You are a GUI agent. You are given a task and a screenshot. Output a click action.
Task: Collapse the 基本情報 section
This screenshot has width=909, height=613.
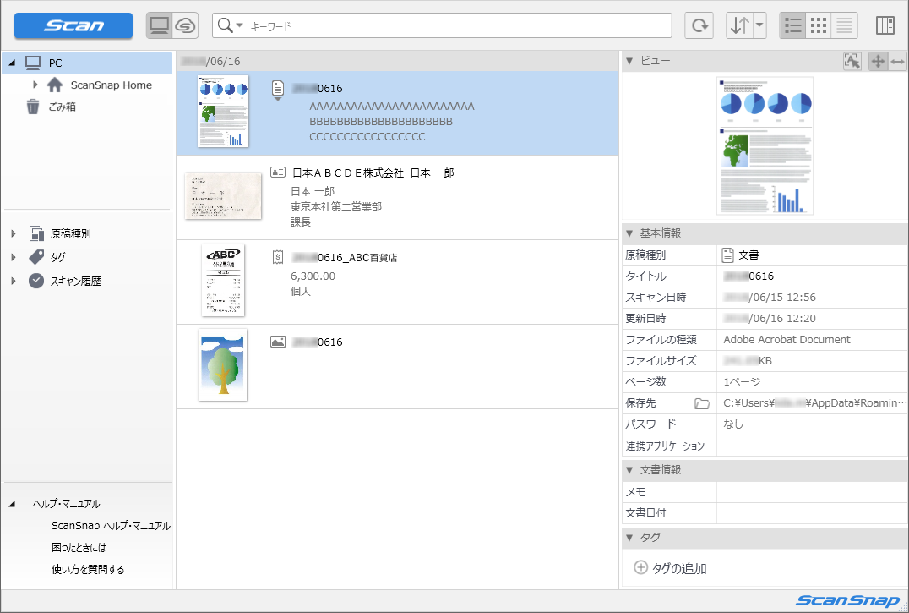[x=629, y=233]
